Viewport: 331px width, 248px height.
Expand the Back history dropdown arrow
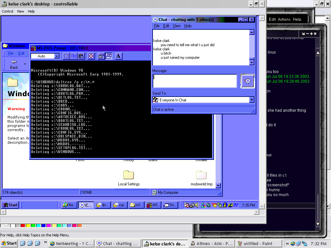pyautogui.click(x=25, y=64)
